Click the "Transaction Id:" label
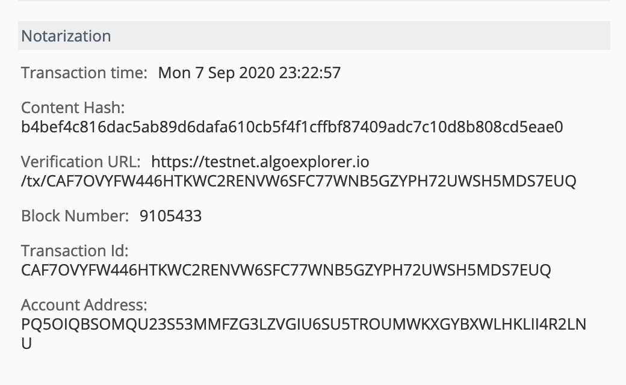 75,251
